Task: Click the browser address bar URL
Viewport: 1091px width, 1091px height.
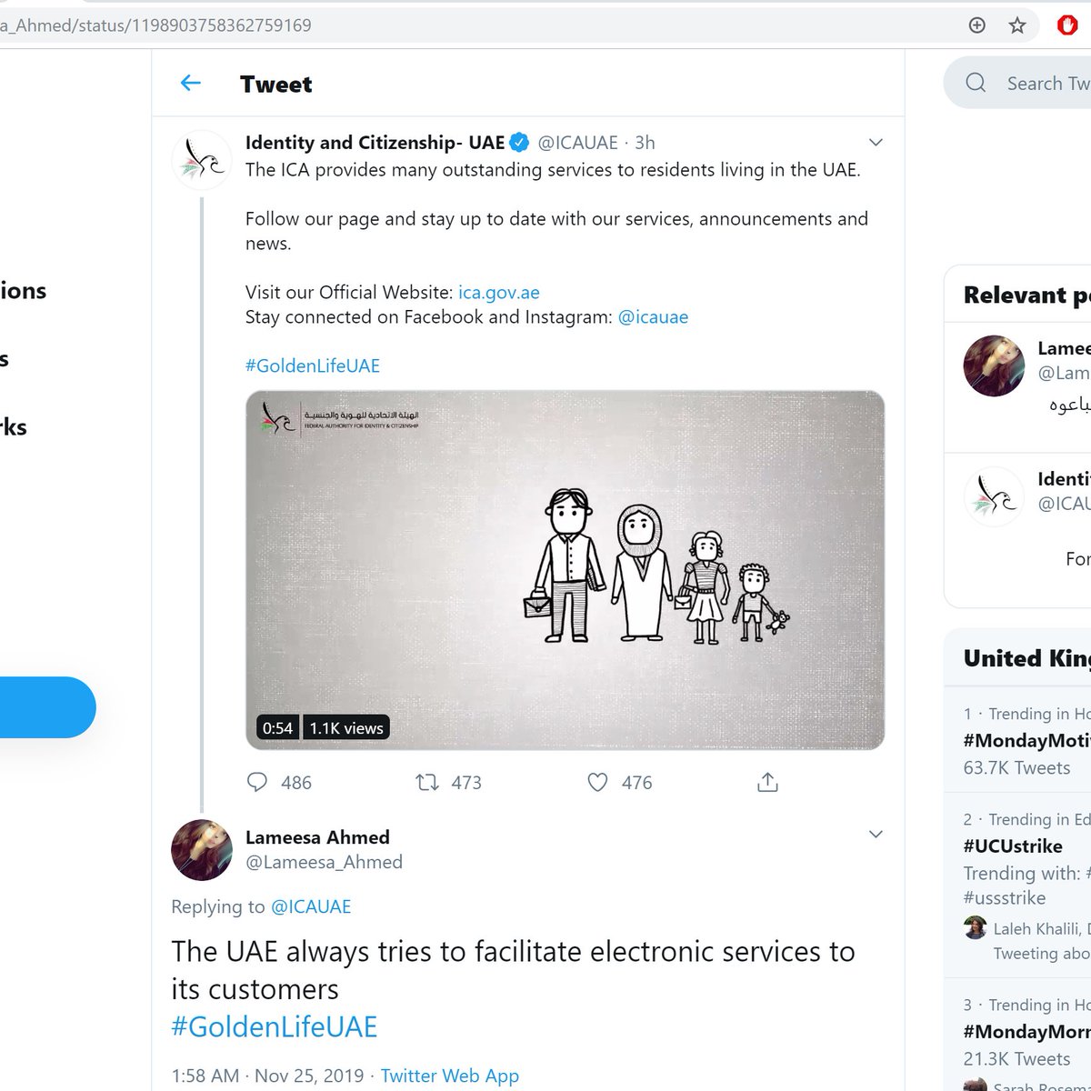Action: pyautogui.click(x=155, y=25)
